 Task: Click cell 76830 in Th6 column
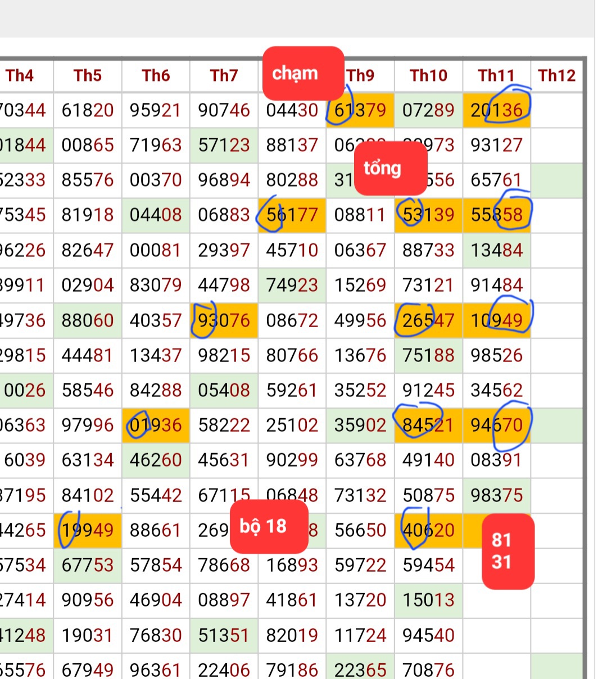click(156, 636)
